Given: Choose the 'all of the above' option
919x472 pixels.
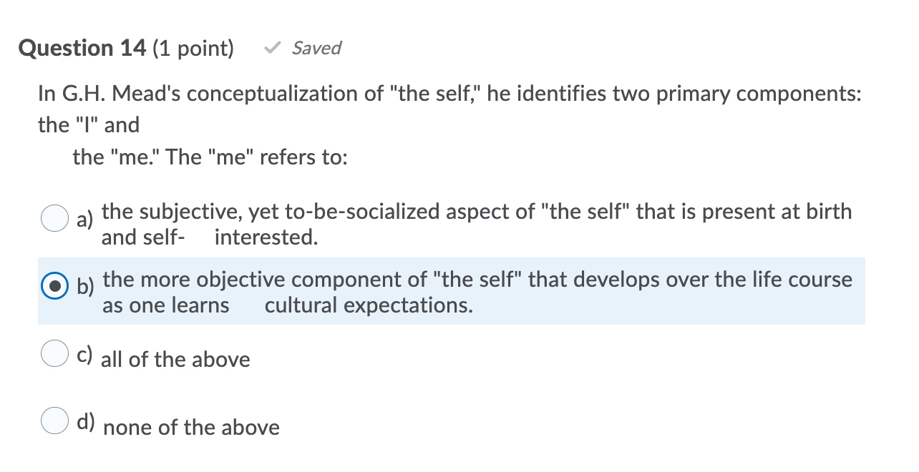Looking at the screenshot, I should coord(175,360).
